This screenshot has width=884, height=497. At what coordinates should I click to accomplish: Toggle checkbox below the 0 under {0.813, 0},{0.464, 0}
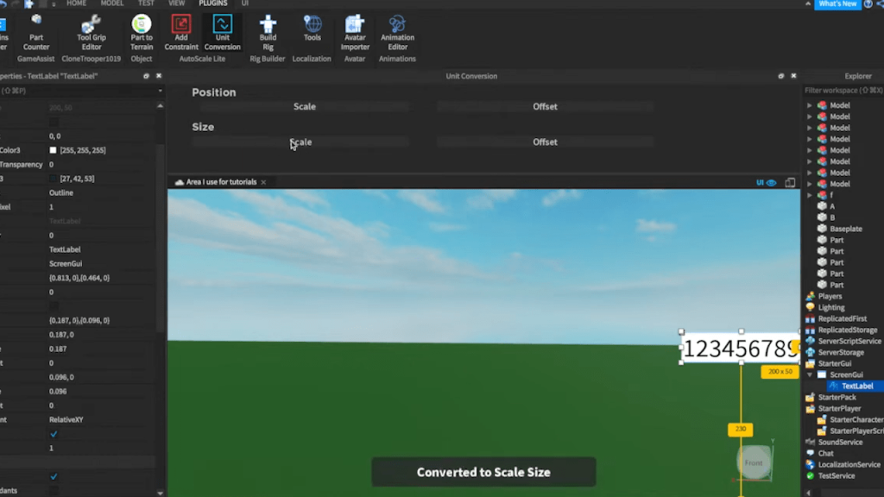[54, 306]
